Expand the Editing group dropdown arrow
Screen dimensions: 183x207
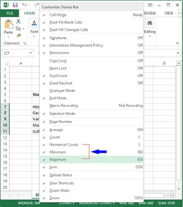point(150,37)
